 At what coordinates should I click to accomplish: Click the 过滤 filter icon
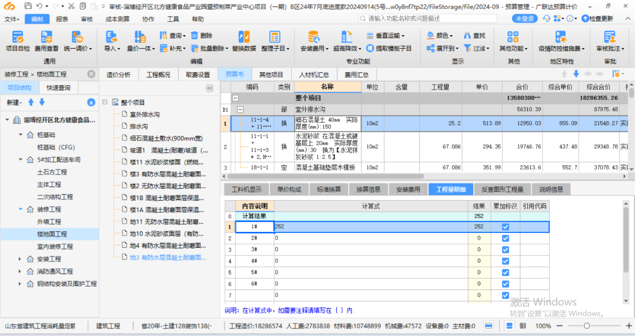(x=467, y=48)
